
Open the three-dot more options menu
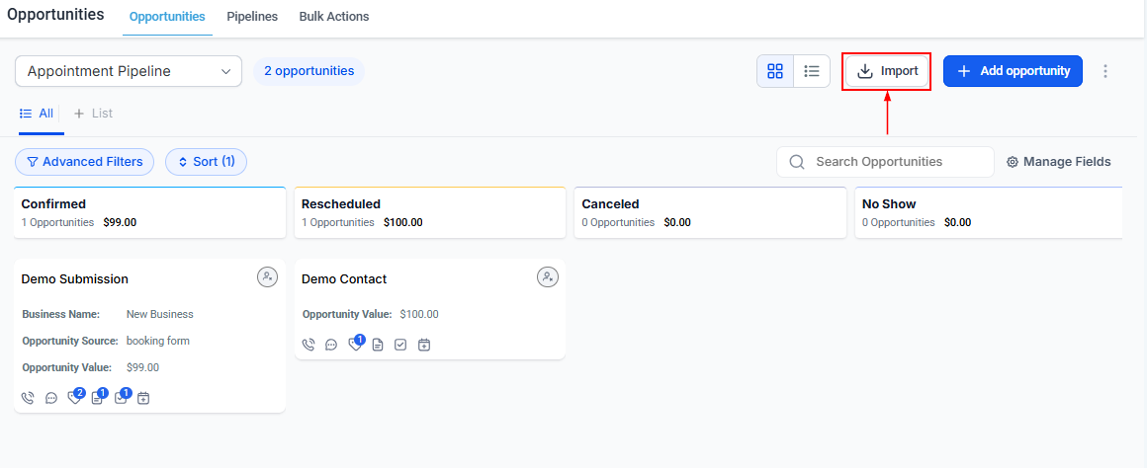pyautogui.click(x=1105, y=71)
